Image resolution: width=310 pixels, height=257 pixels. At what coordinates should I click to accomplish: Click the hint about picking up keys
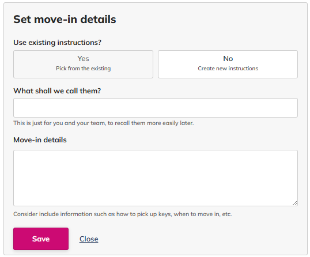123,214
